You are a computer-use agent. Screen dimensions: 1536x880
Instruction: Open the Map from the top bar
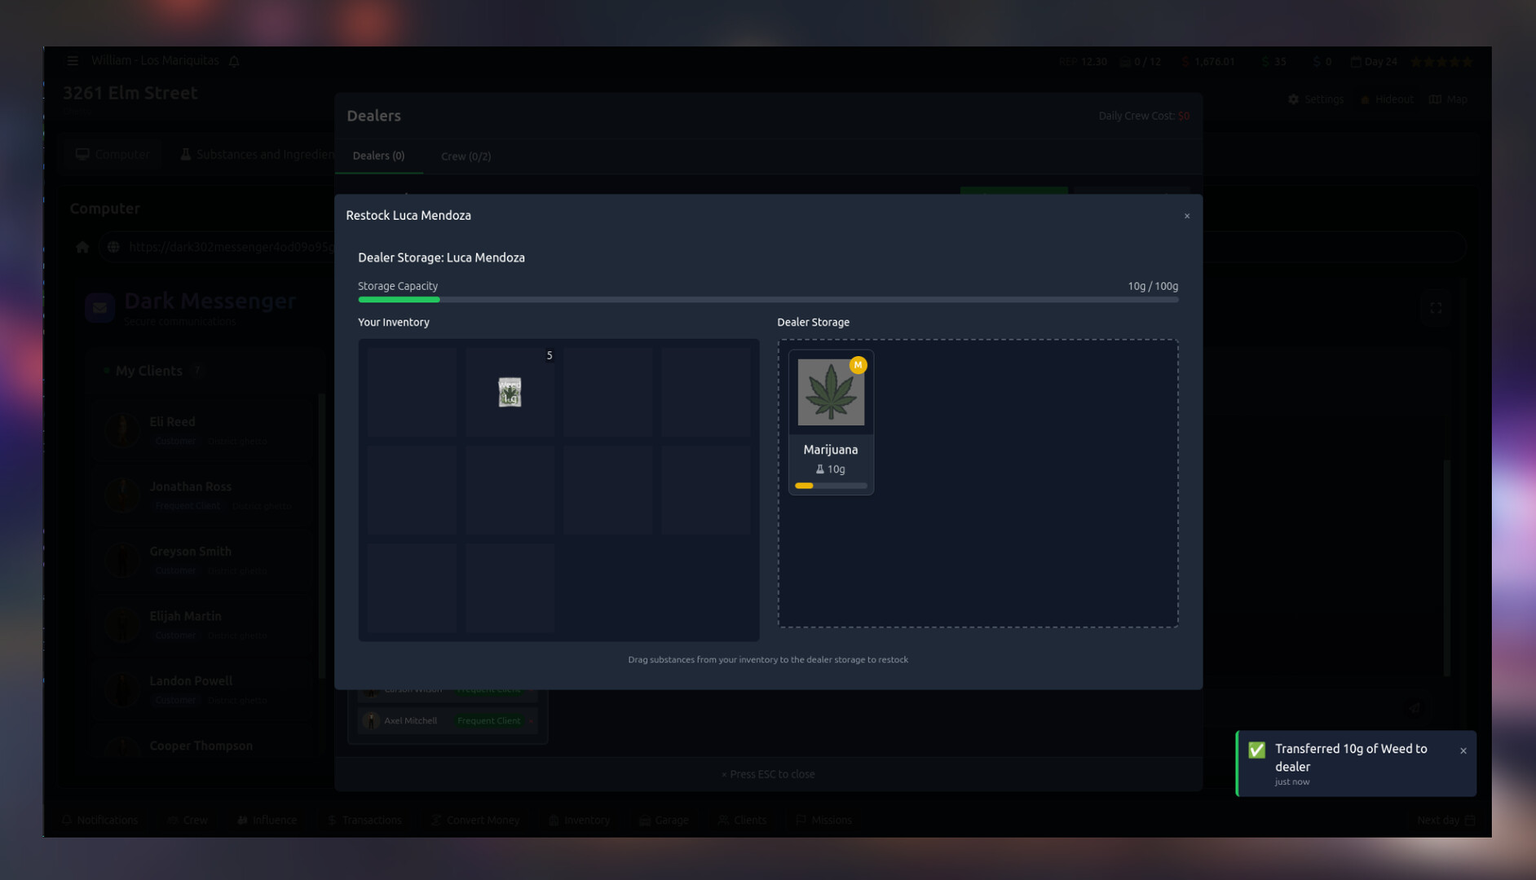click(x=1448, y=99)
